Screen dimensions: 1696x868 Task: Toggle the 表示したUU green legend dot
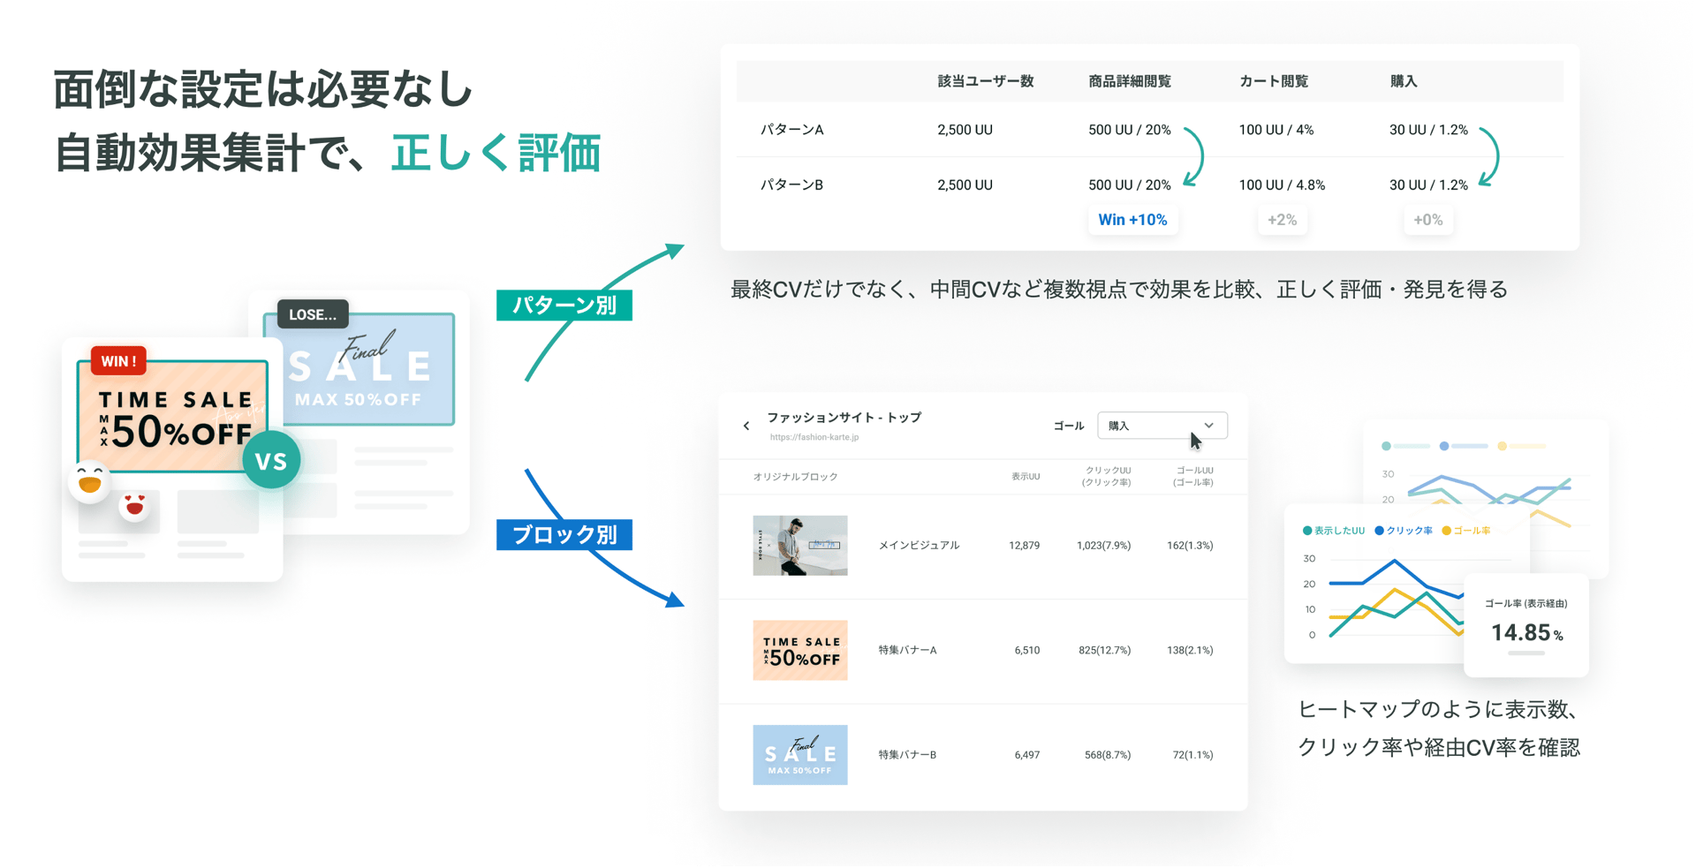[1307, 531]
